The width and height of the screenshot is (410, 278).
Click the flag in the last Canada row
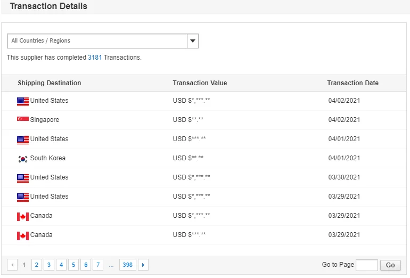pos(22,235)
